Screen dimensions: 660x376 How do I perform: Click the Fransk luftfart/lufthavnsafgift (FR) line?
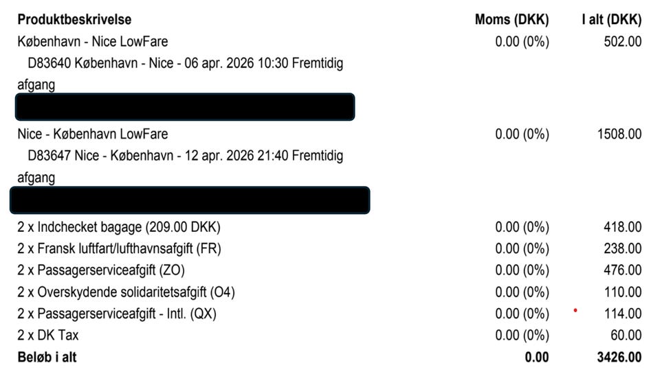point(119,248)
